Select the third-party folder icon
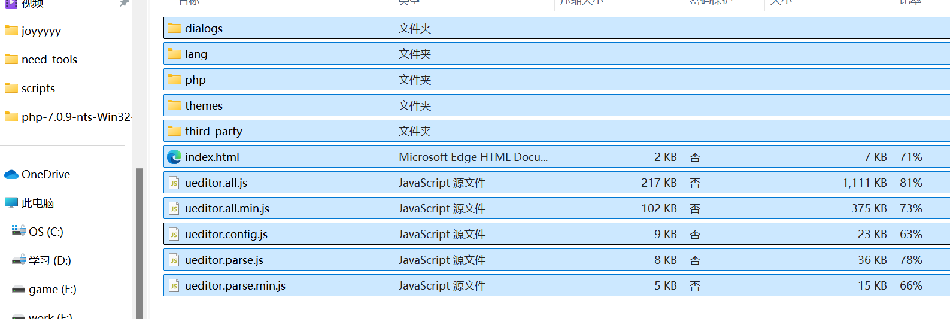950x319 pixels. tap(174, 131)
